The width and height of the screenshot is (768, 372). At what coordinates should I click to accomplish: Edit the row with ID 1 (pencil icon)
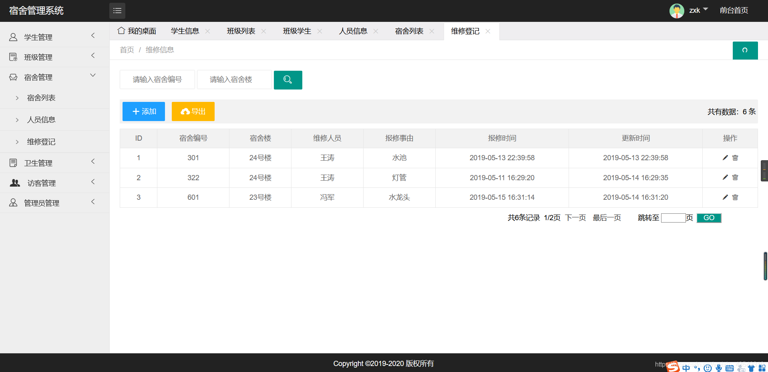(725, 158)
